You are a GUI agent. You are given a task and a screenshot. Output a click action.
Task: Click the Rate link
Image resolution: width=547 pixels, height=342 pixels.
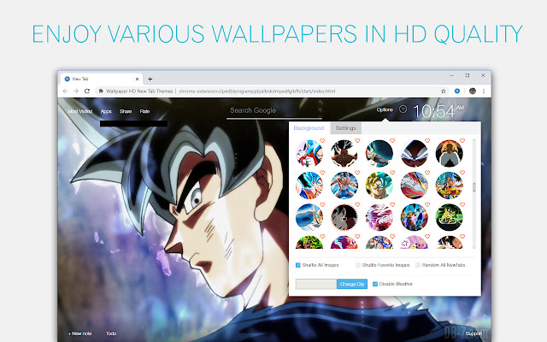(x=144, y=111)
